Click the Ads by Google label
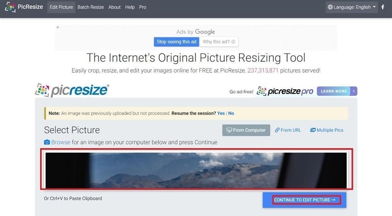The height and width of the screenshot is (216, 392). pos(196,32)
